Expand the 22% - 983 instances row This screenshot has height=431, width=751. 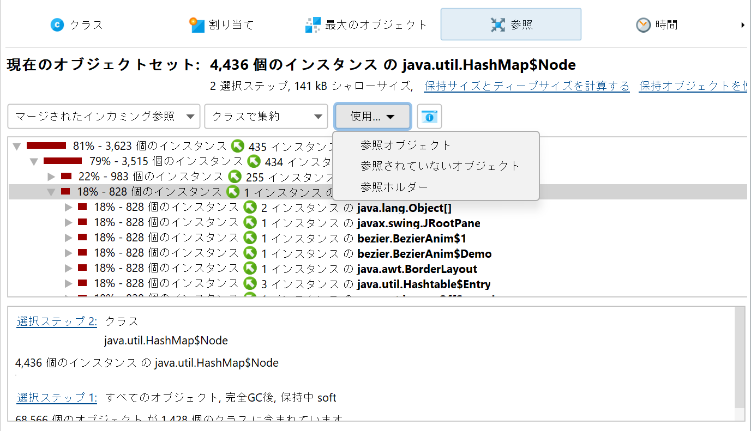(x=52, y=177)
